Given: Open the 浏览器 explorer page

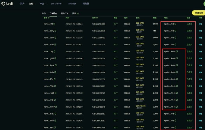Looking at the screenshot, I should pyautogui.click(x=86, y=4).
